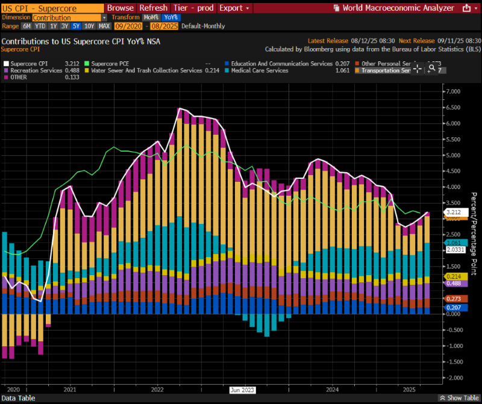Click the Refresh button

[154, 8]
